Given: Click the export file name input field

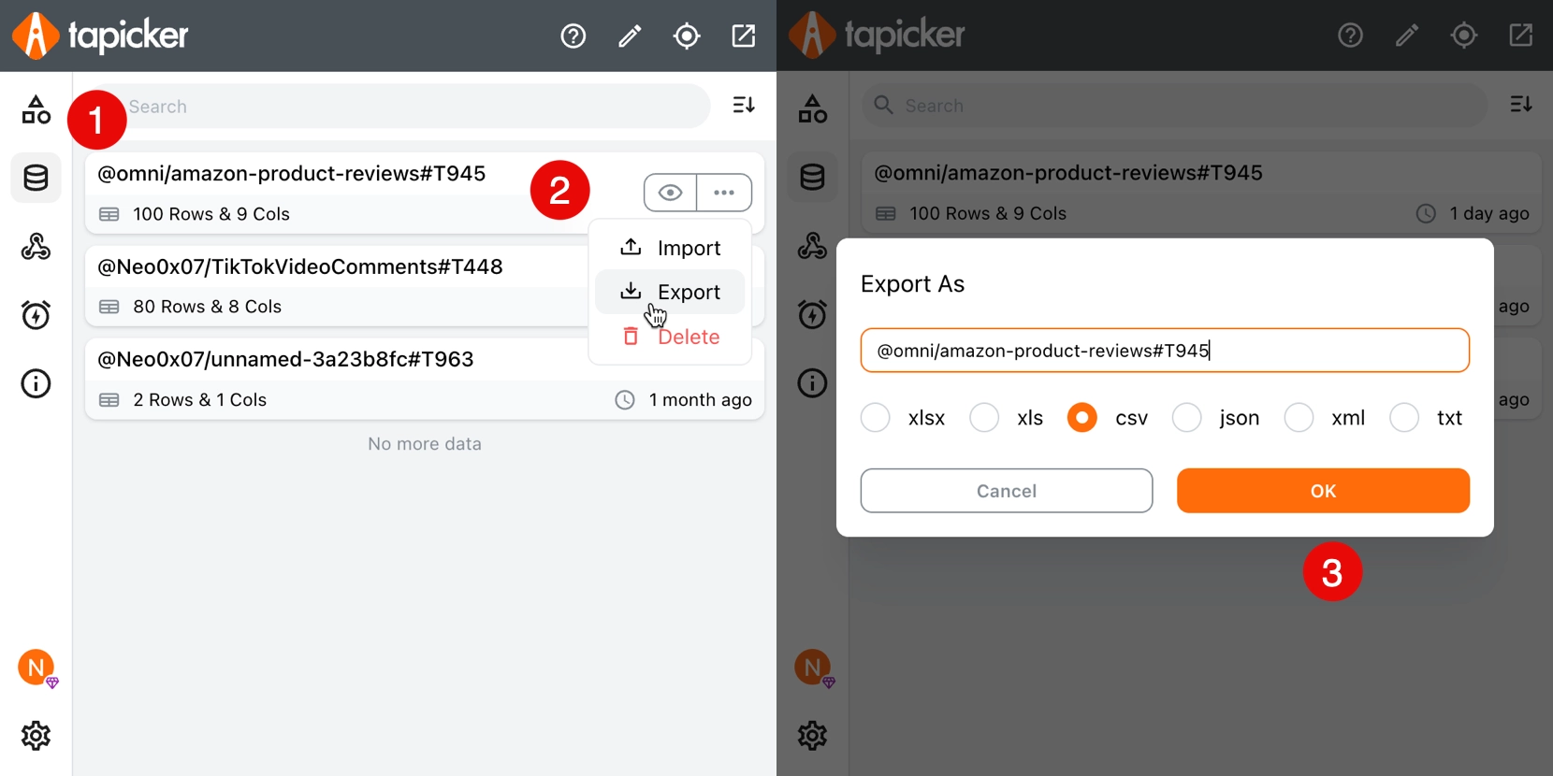Looking at the screenshot, I should 1165,351.
